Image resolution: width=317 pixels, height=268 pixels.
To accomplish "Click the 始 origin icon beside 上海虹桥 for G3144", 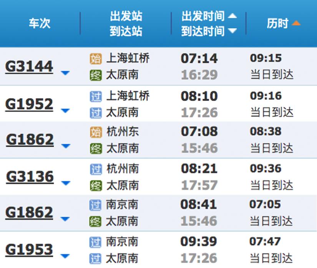I will point(96,59).
